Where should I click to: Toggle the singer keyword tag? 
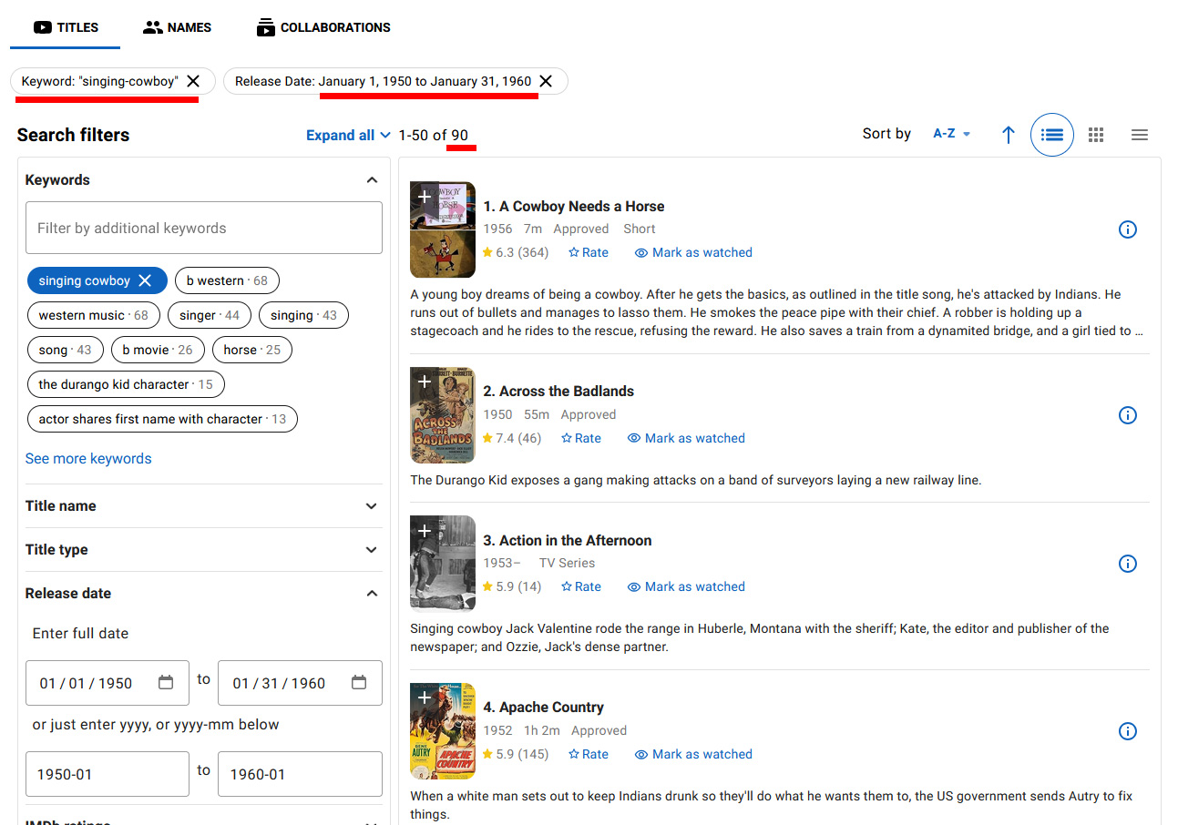click(x=210, y=315)
